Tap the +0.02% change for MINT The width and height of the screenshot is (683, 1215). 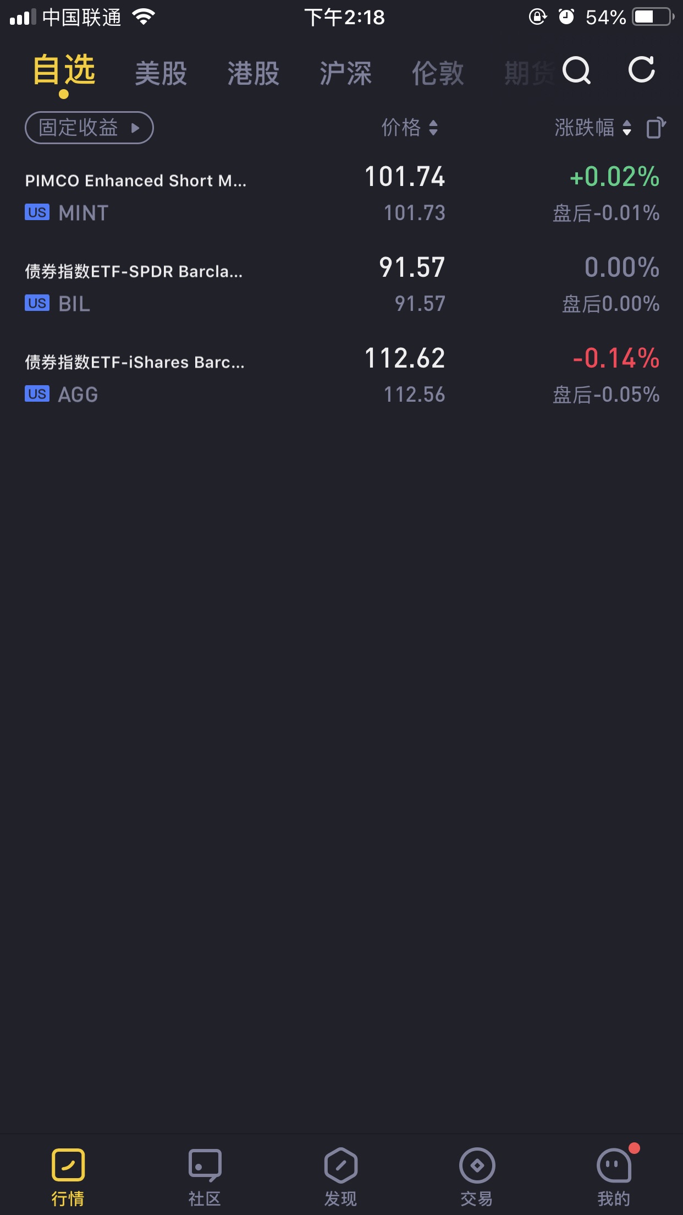[614, 177]
